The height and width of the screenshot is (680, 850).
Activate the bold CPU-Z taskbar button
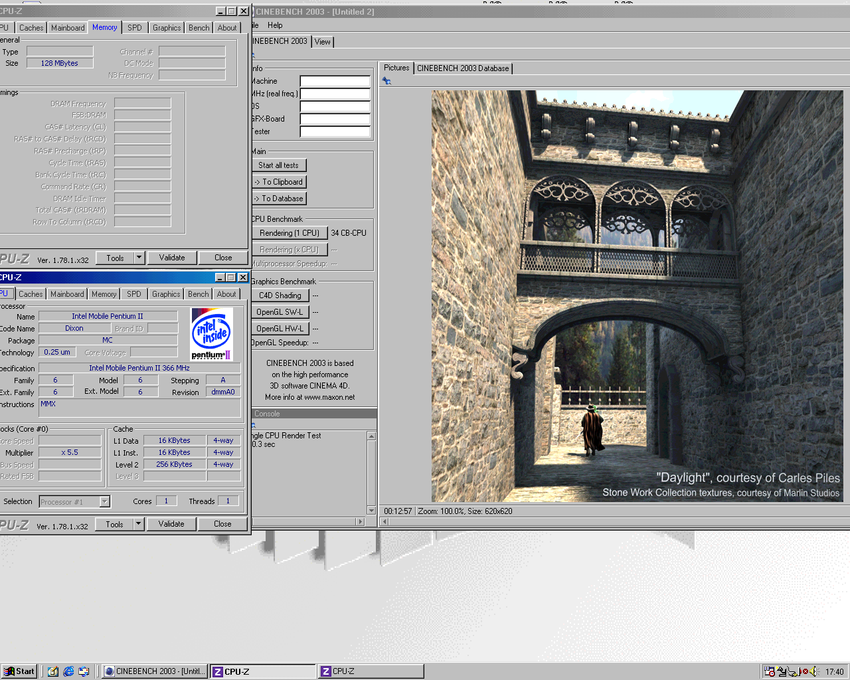click(263, 671)
